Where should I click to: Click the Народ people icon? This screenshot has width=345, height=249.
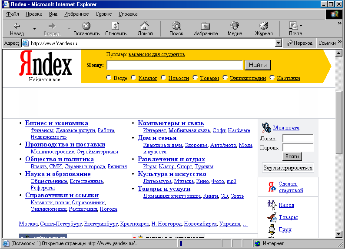(272, 205)
